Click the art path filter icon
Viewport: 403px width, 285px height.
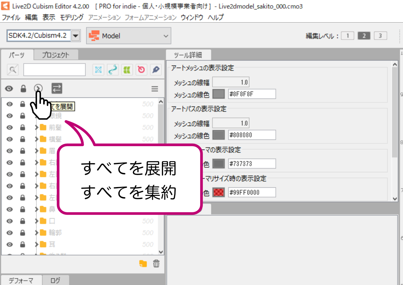(x=113, y=70)
